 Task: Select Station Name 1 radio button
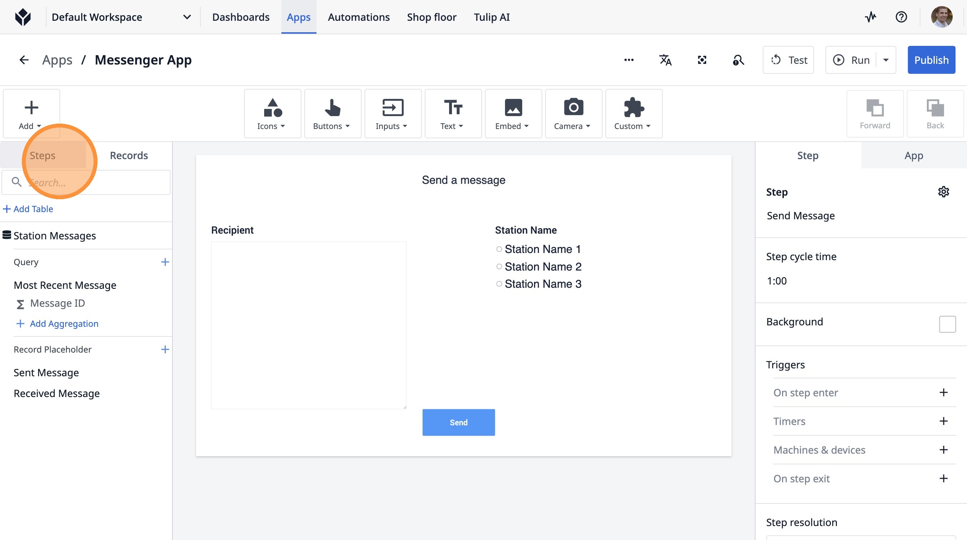pyautogui.click(x=499, y=249)
